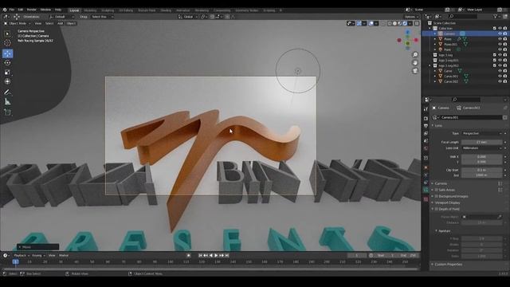Click the camera name Camera.001 field
The width and height of the screenshot is (510, 287).
tap(471, 117)
